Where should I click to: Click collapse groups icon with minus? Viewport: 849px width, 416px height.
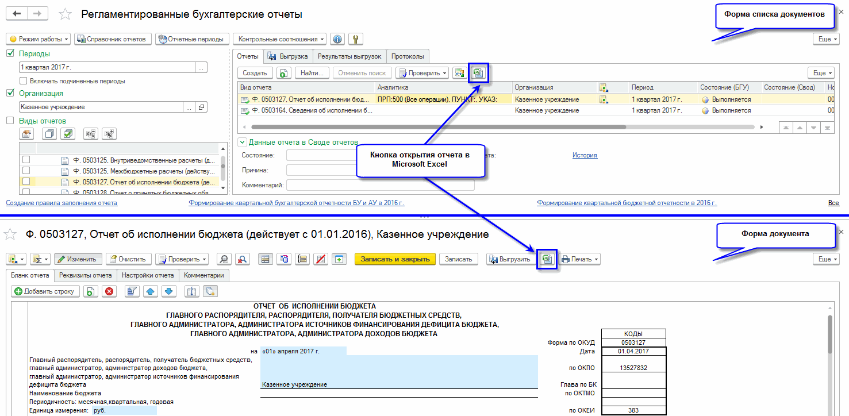point(91,133)
